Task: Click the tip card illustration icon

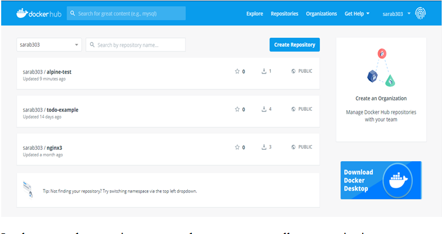Action: click(x=28, y=190)
